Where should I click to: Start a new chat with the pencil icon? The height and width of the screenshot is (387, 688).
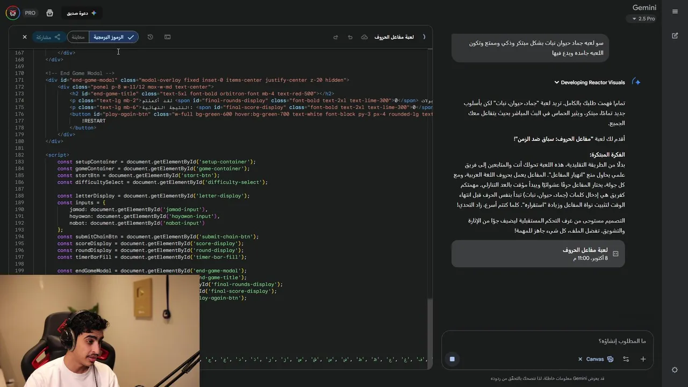click(x=675, y=35)
